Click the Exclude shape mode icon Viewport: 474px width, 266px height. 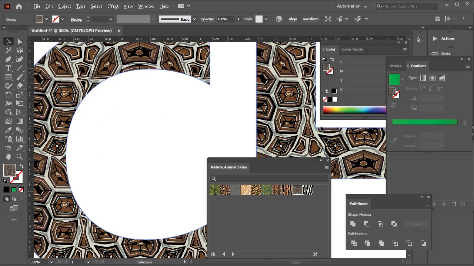coord(394,224)
